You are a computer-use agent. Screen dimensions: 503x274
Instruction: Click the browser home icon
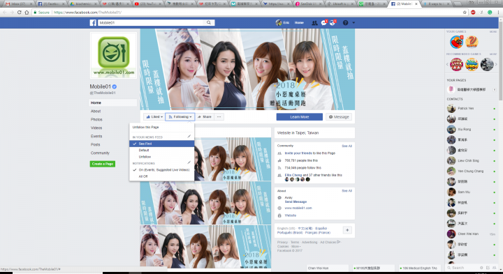click(x=27, y=13)
